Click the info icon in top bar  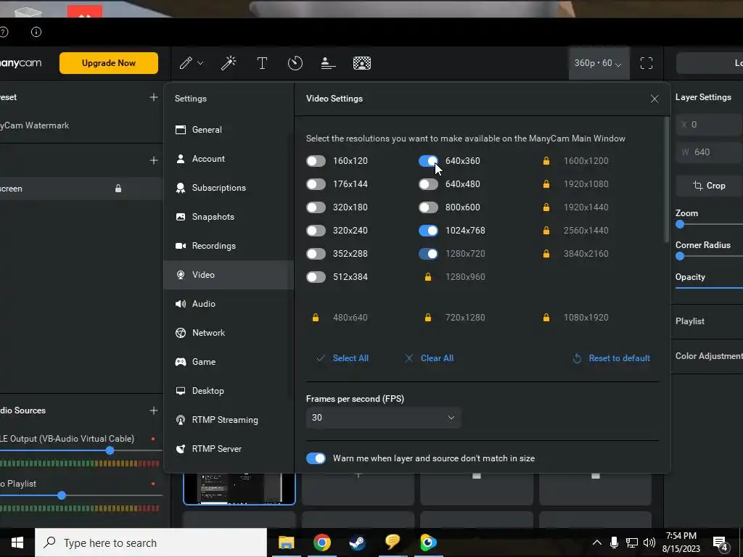(x=36, y=32)
